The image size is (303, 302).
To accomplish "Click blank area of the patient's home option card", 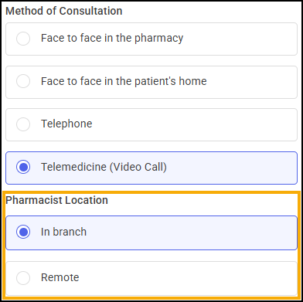I will coord(251,82).
